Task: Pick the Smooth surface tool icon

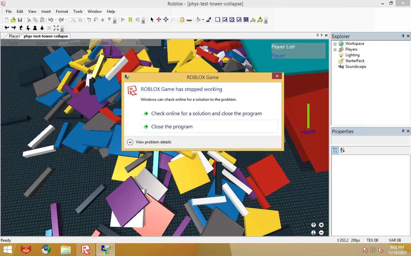Action: pyautogui.click(x=218, y=20)
